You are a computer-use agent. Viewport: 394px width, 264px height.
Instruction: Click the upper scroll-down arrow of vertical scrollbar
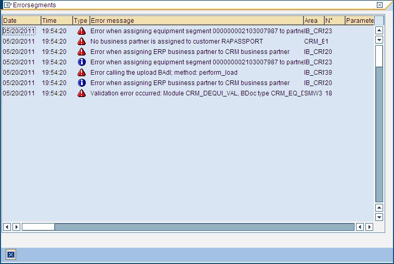[x=379, y=39]
